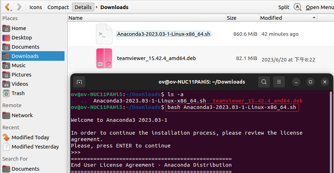The width and height of the screenshot is (334, 173).
Task: Open a new terminal tab with the plus icon
Action: click(x=79, y=82)
